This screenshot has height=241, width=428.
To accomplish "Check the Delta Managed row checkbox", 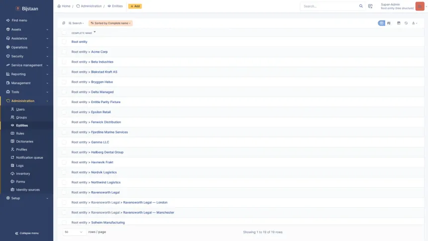I will (64, 92).
